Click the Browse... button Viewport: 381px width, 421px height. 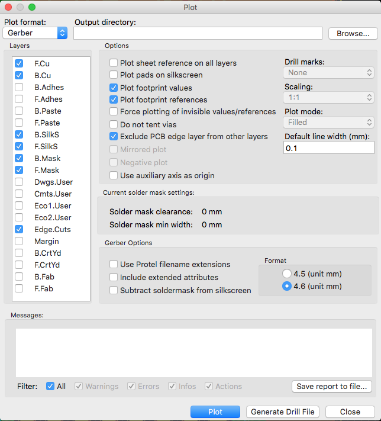[x=353, y=34]
